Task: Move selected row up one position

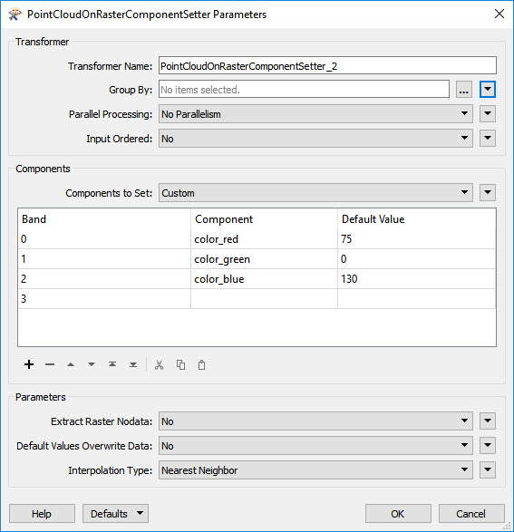Action: (71, 364)
